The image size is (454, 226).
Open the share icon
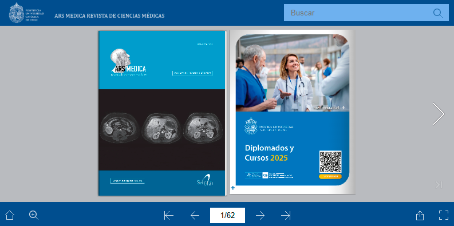pyautogui.click(x=420, y=215)
